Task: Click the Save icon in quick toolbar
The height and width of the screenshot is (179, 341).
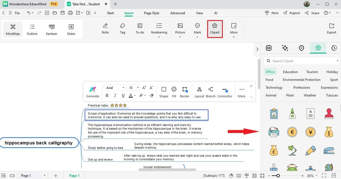Action: [63, 13]
